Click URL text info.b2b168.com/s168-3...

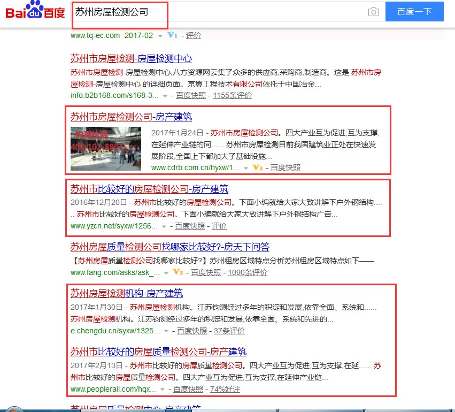click(x=114, y=95)
